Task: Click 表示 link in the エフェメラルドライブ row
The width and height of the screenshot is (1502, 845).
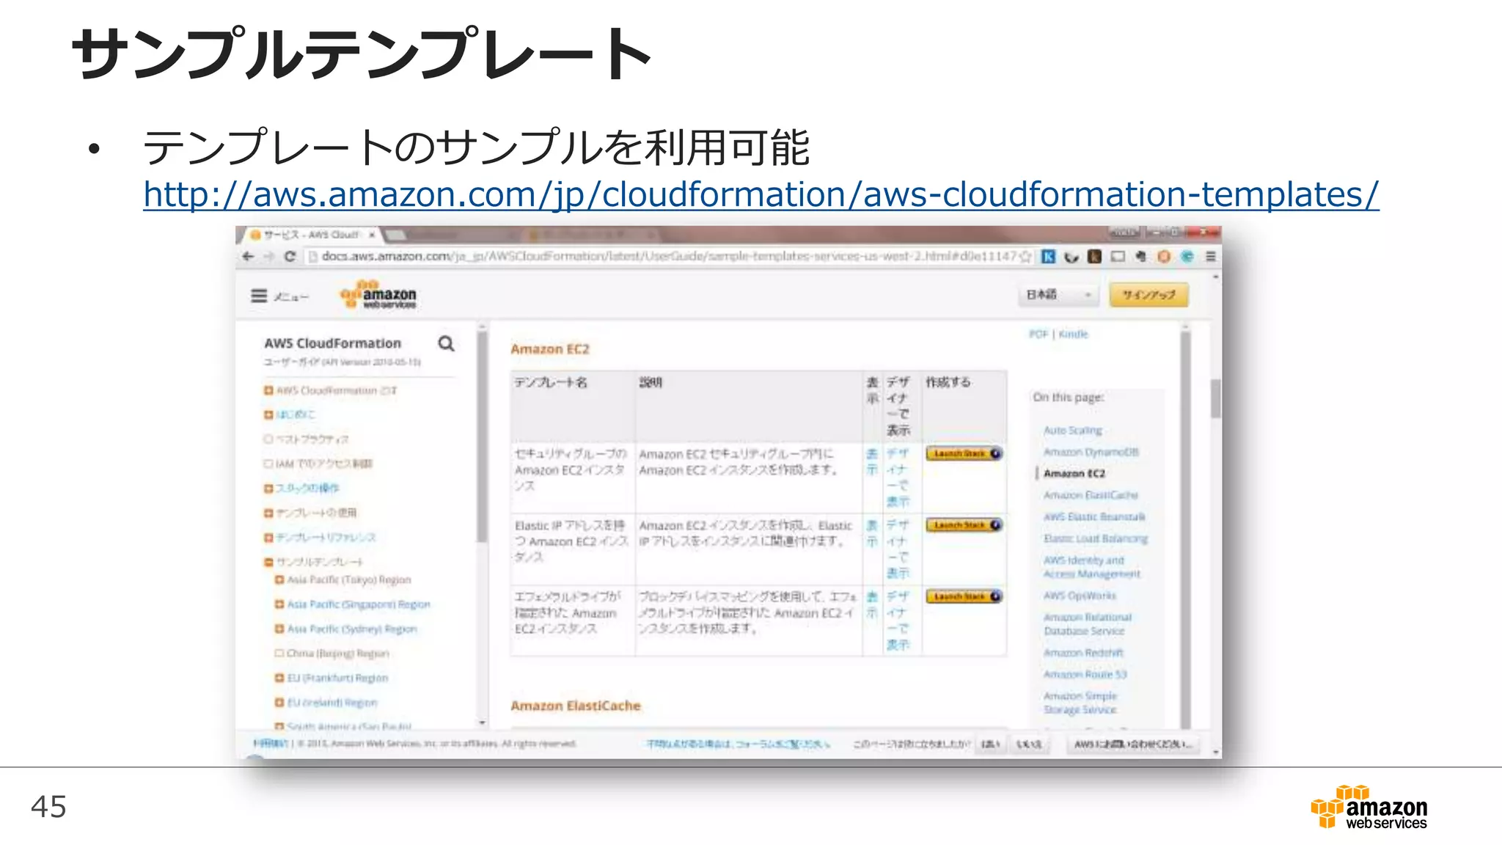Action: coord(872,604)
